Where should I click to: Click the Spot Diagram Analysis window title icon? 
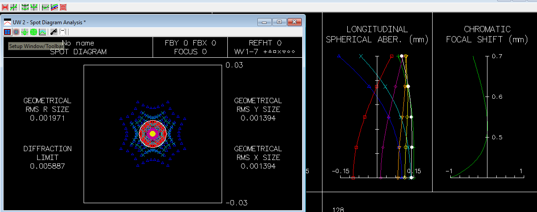8,22
